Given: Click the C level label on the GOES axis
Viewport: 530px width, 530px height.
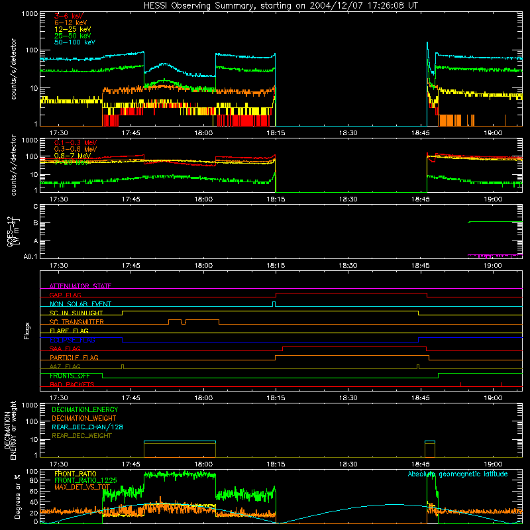Looking at the screenshot, I should pos(36,206).
